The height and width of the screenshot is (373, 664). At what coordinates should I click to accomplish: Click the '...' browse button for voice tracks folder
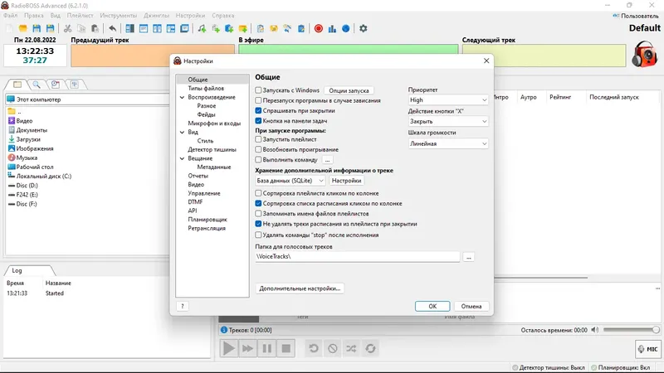(x=468, y=257)
